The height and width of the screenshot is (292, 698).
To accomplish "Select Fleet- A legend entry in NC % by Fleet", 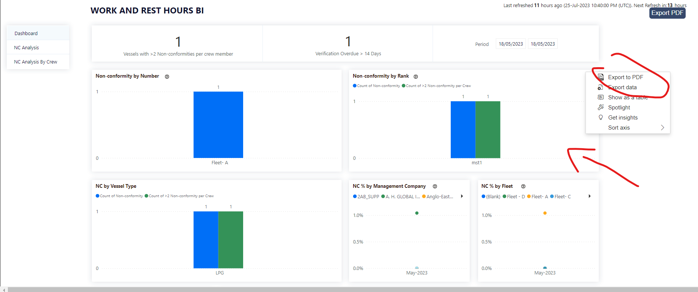I will point(538,196).
